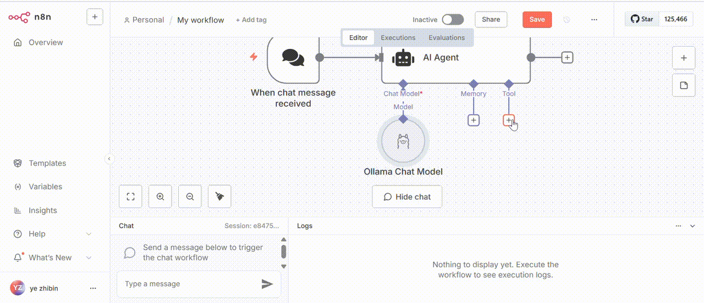Select the chat message trigger node
704x303 pixels.
(293, 58)
